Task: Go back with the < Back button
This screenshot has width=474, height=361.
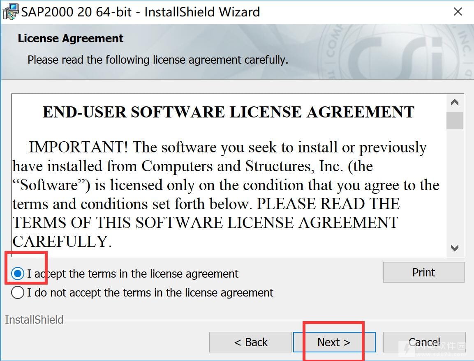Action: (251, 342)
